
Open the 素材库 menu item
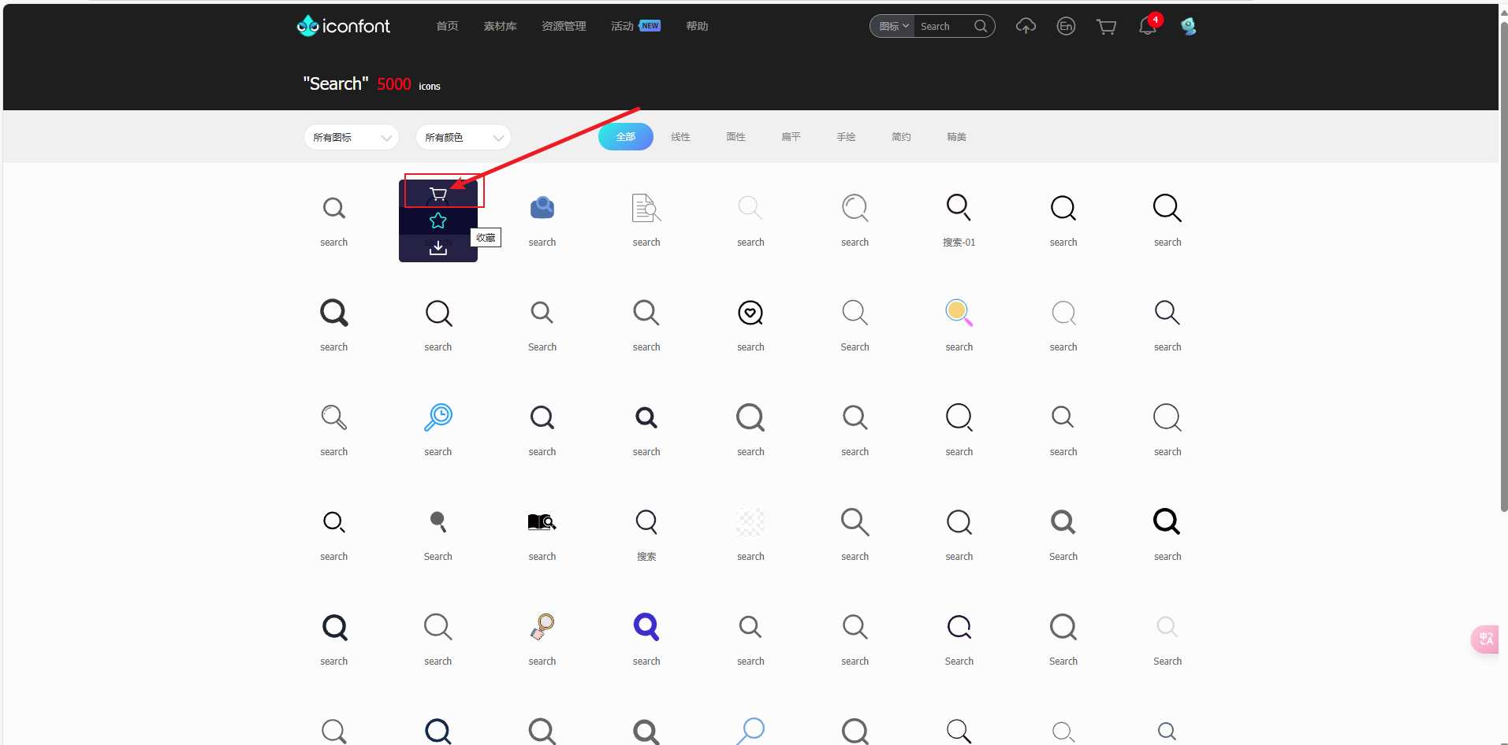tap(500, 27)
